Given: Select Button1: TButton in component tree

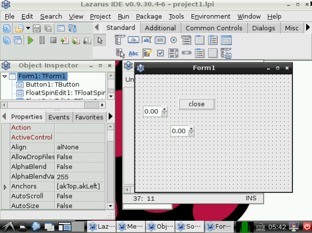Looking at the screenshot, I should click(x=52, y=85).
